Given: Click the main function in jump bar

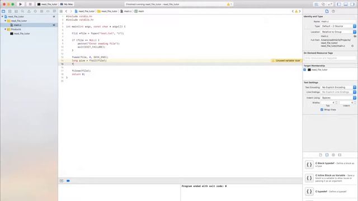Looking at the screenshot, I should 139,11.
